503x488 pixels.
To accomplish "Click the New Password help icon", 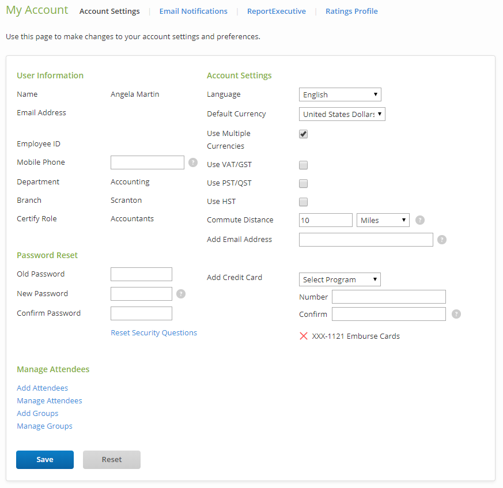I will [x=181, y=294].
